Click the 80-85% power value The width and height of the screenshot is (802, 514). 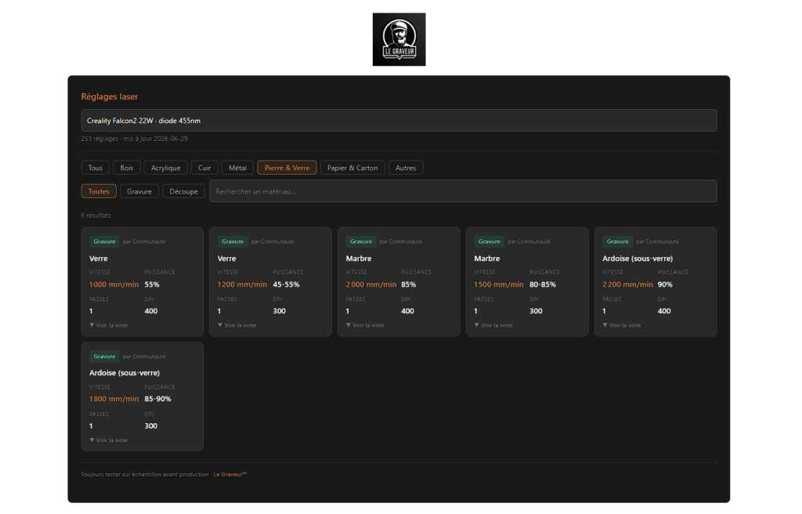tap(543, 284)
